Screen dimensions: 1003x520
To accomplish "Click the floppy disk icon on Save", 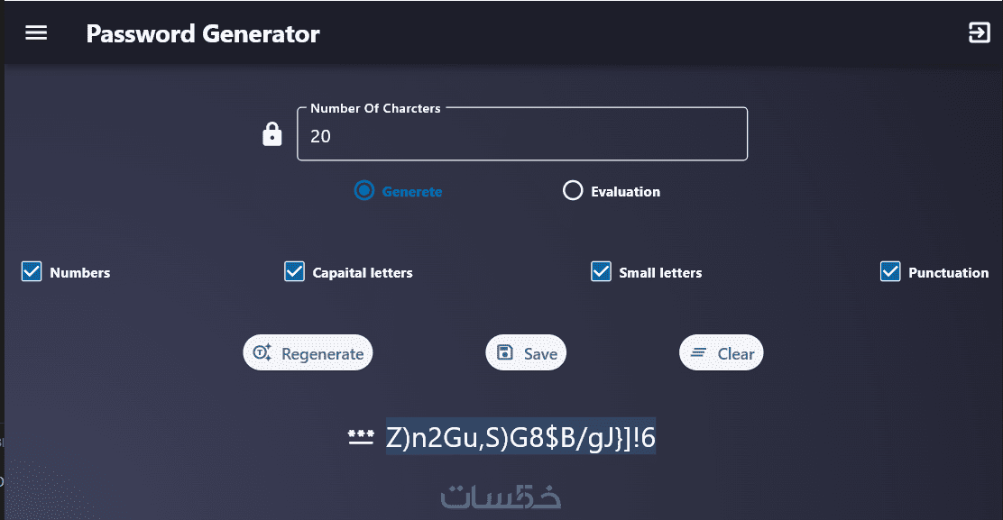I will [x=506, y=353].
